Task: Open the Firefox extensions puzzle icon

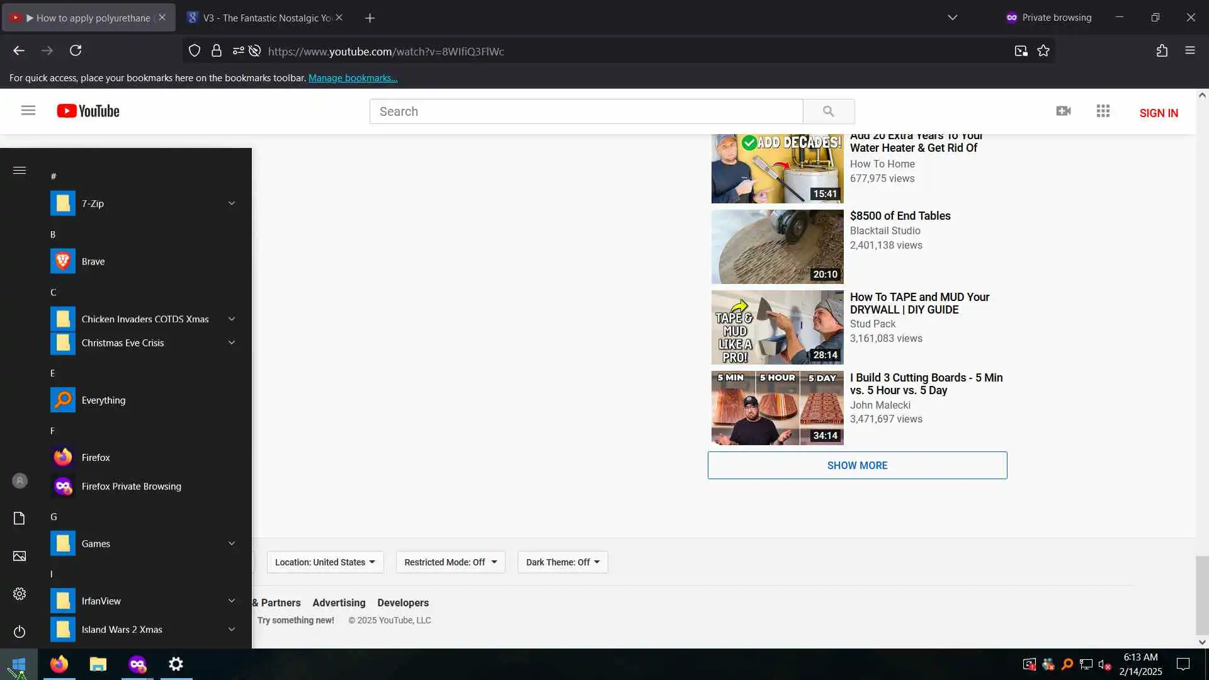Action: [1162, 50]
